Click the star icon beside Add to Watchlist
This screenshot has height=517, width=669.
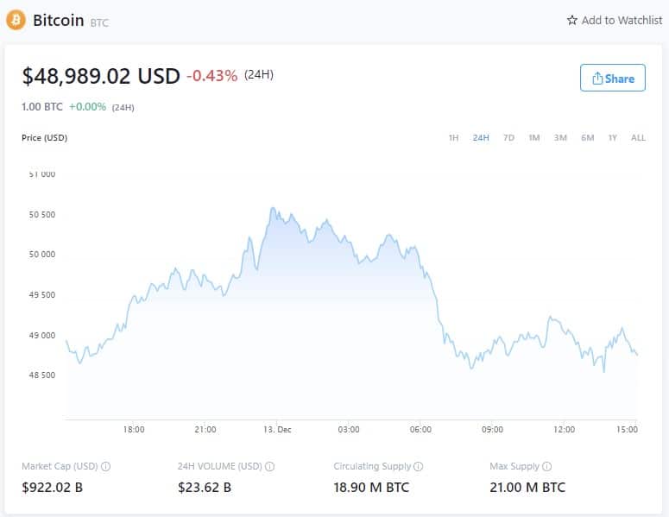pyautogui.click(x=571, y=20)
